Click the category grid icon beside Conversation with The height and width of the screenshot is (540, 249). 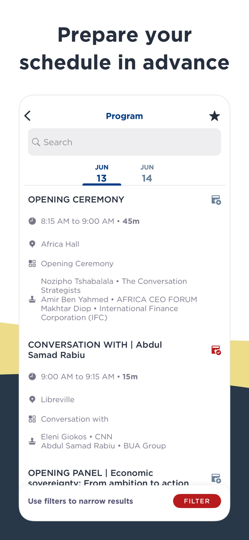[32, 419]
